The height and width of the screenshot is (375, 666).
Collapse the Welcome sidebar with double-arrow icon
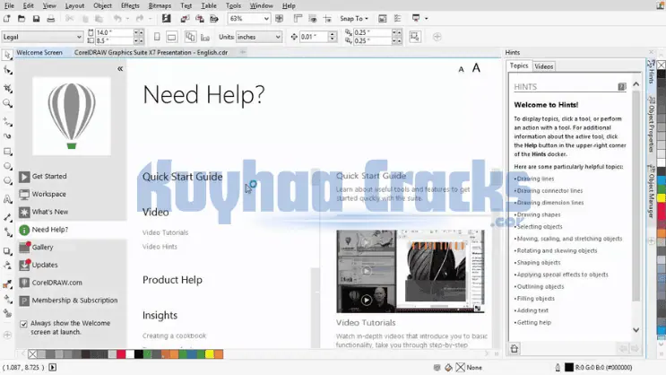pyautogui.click(x=120, y=68)
